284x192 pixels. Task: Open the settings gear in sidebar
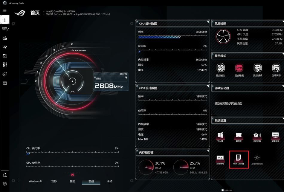[x=5, y=184]
